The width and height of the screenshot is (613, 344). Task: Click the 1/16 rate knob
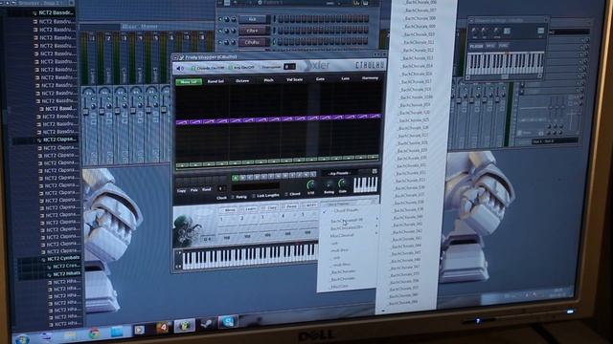click(x=311, y=184)
